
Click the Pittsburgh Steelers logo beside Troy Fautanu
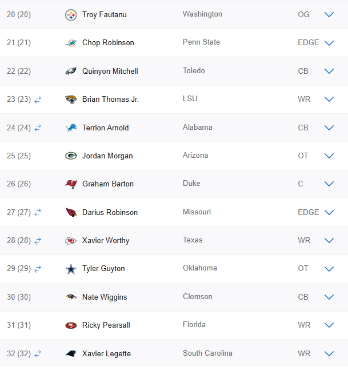click(x=71, y=15)
